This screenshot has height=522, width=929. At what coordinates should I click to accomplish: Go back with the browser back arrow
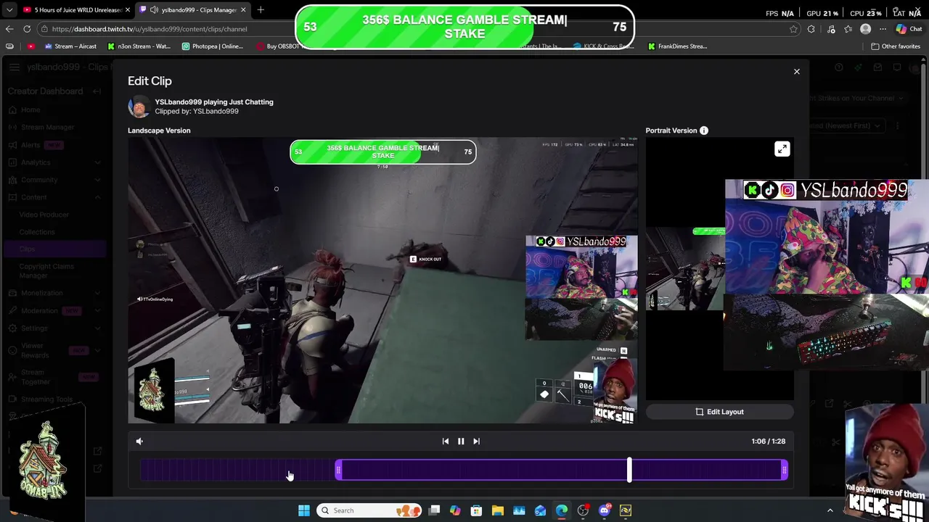pyautogui.click(x=9, y=29)
